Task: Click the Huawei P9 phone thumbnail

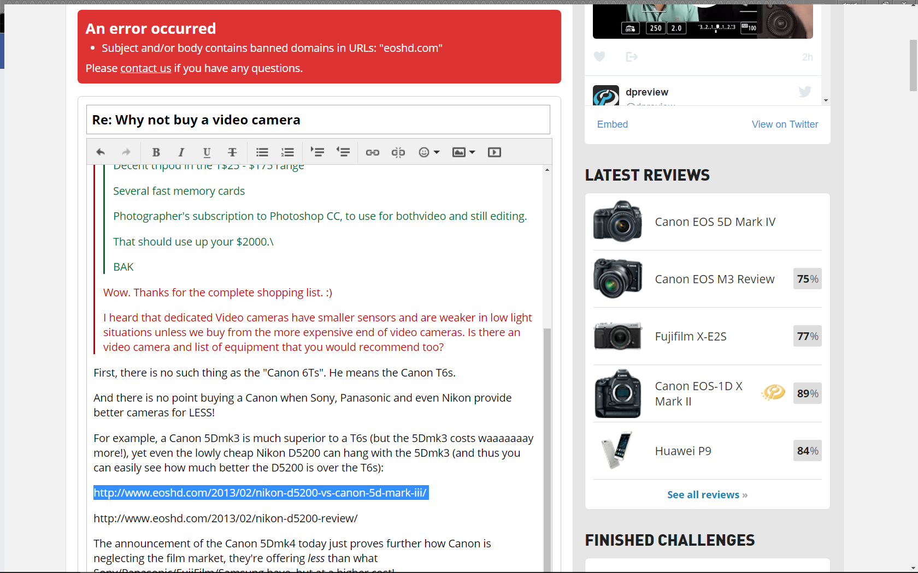Action: tap(617, 450)
